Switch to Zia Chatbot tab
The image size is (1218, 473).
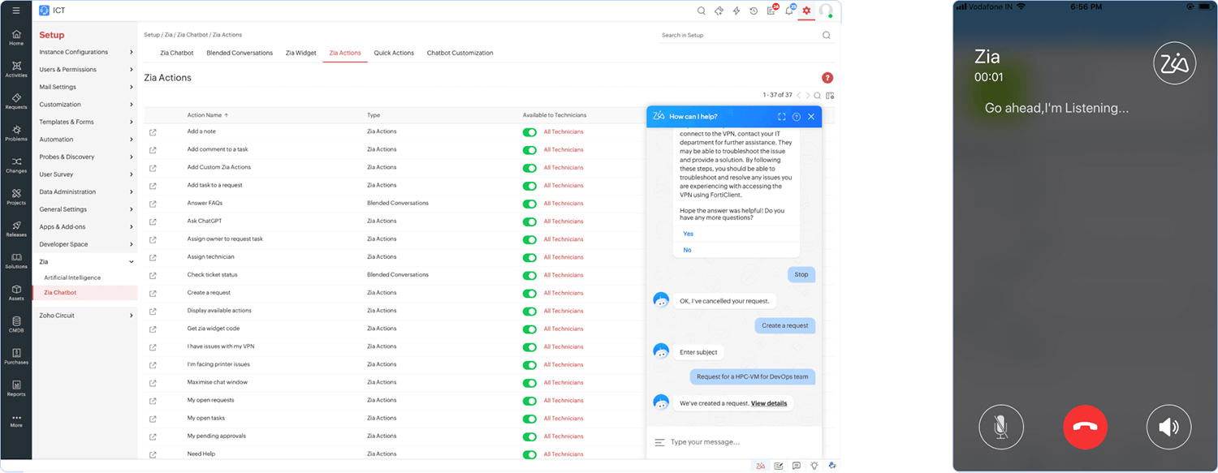[x=177, y=53]
